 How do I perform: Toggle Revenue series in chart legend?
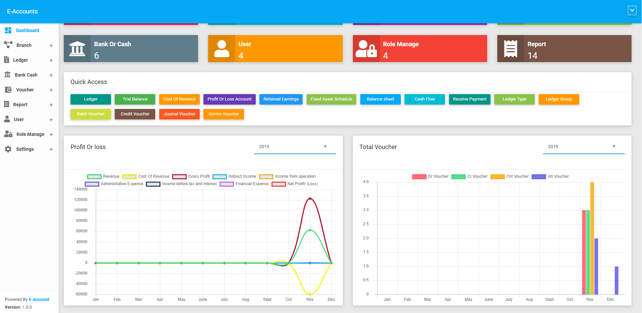click(103, 176)
